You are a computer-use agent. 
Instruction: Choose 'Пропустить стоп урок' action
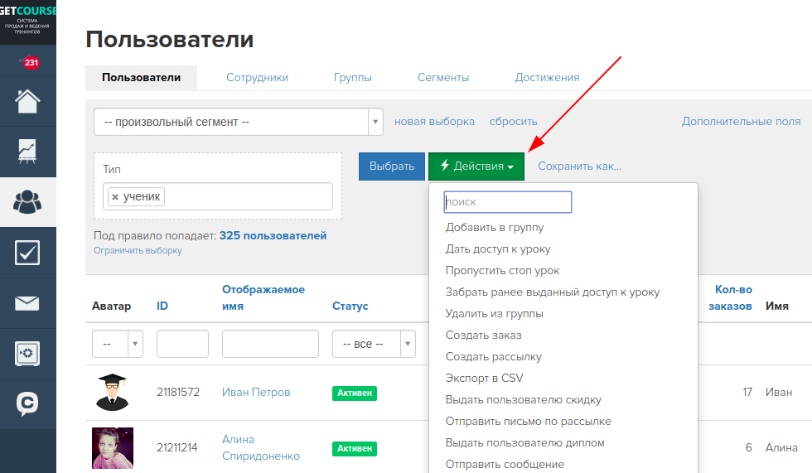(502, 271)
